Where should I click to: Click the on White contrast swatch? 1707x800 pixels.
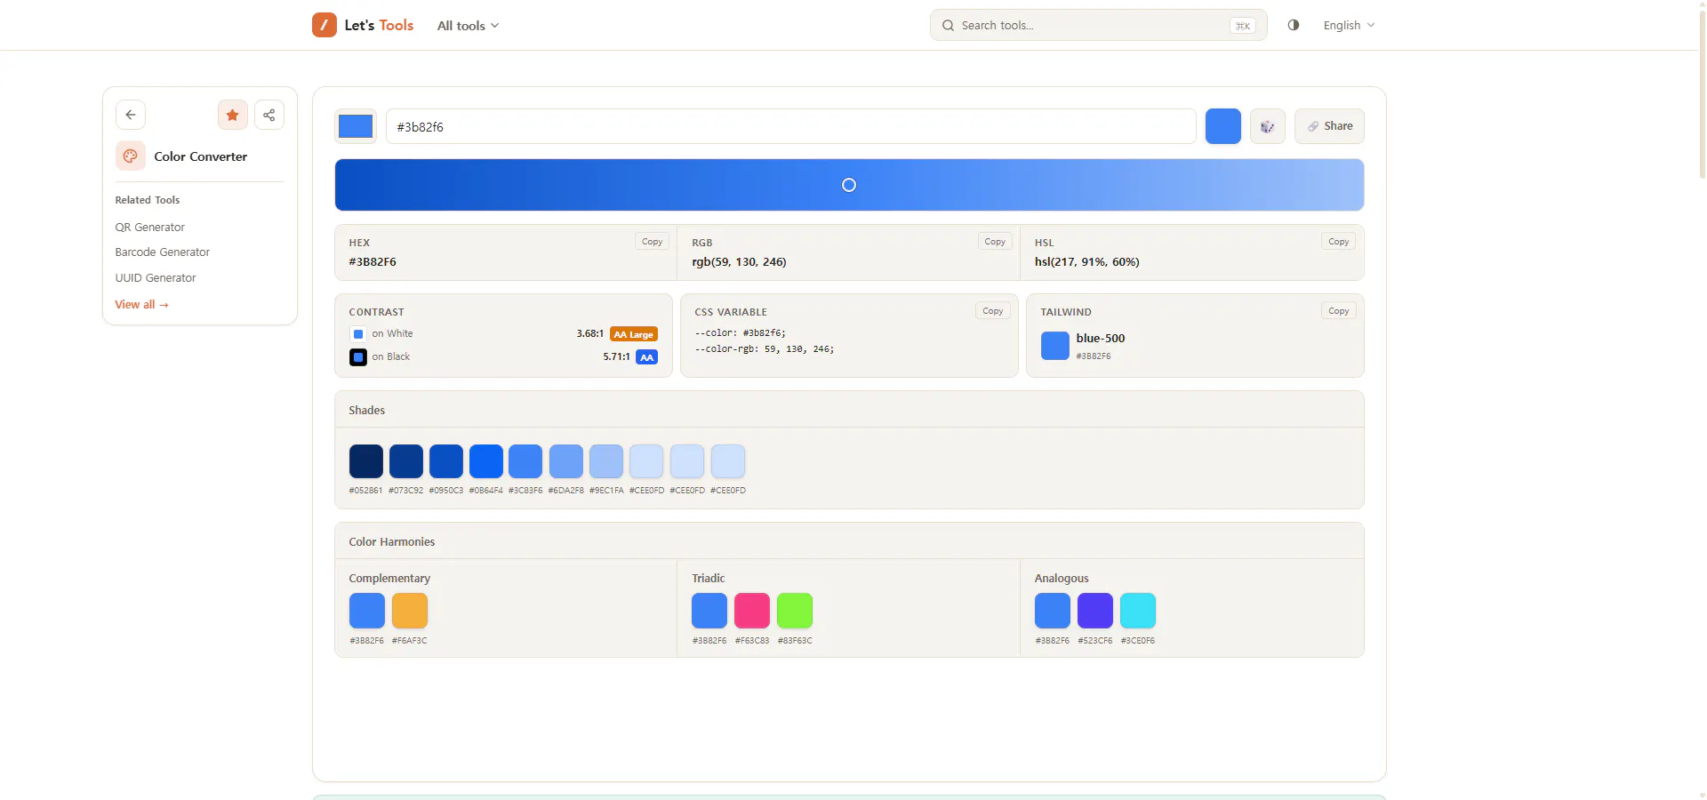click(358, 334)
